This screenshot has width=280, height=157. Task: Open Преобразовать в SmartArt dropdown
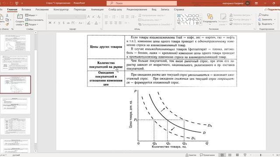155,24
